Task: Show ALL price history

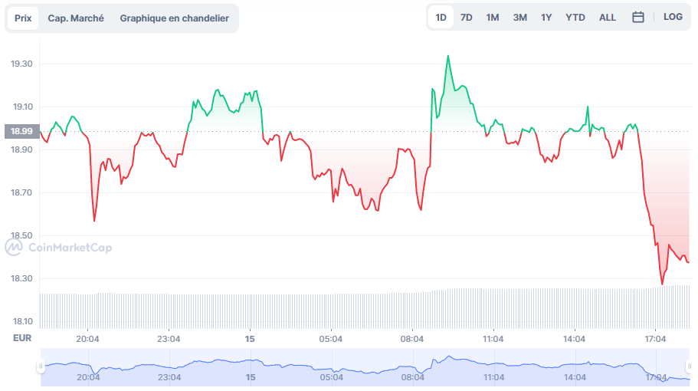Action: [608, 18]
